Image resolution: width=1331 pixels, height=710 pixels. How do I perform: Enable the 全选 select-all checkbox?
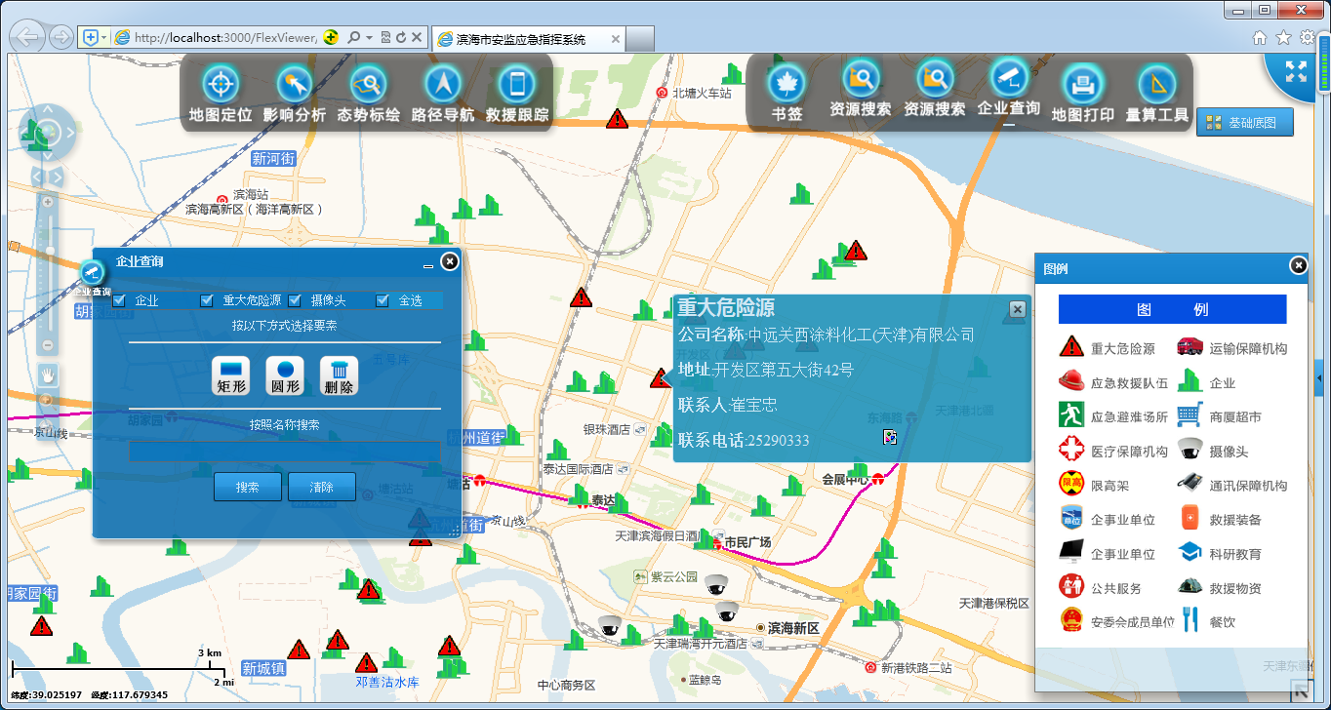(383, 300)
